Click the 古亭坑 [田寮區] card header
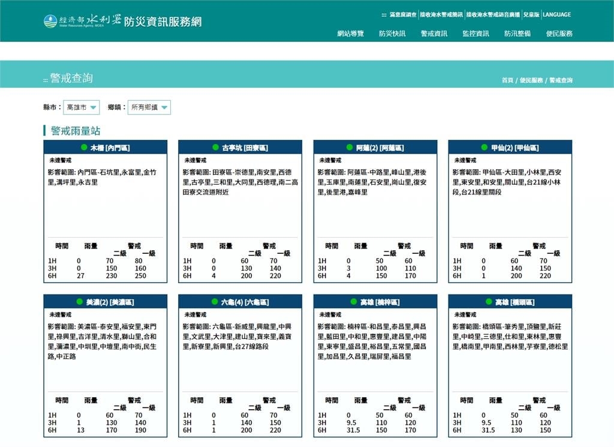 [x=240, y=148]
